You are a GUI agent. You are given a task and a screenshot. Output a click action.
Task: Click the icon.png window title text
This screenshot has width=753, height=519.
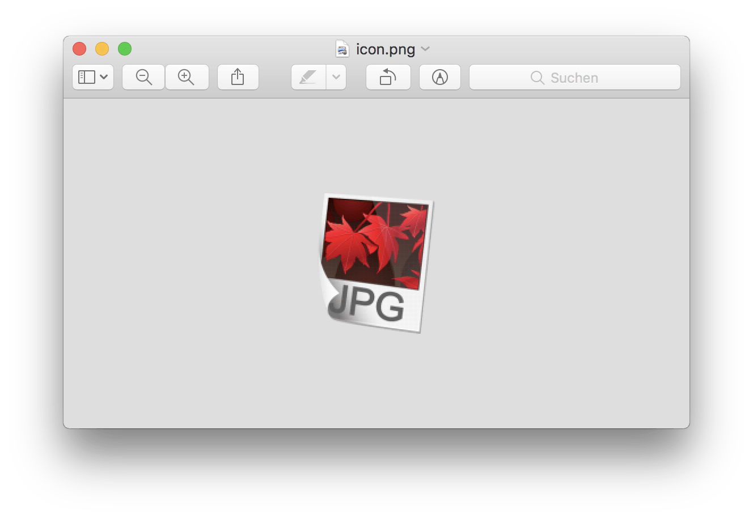pyautogui.click(x=386, y=49)
